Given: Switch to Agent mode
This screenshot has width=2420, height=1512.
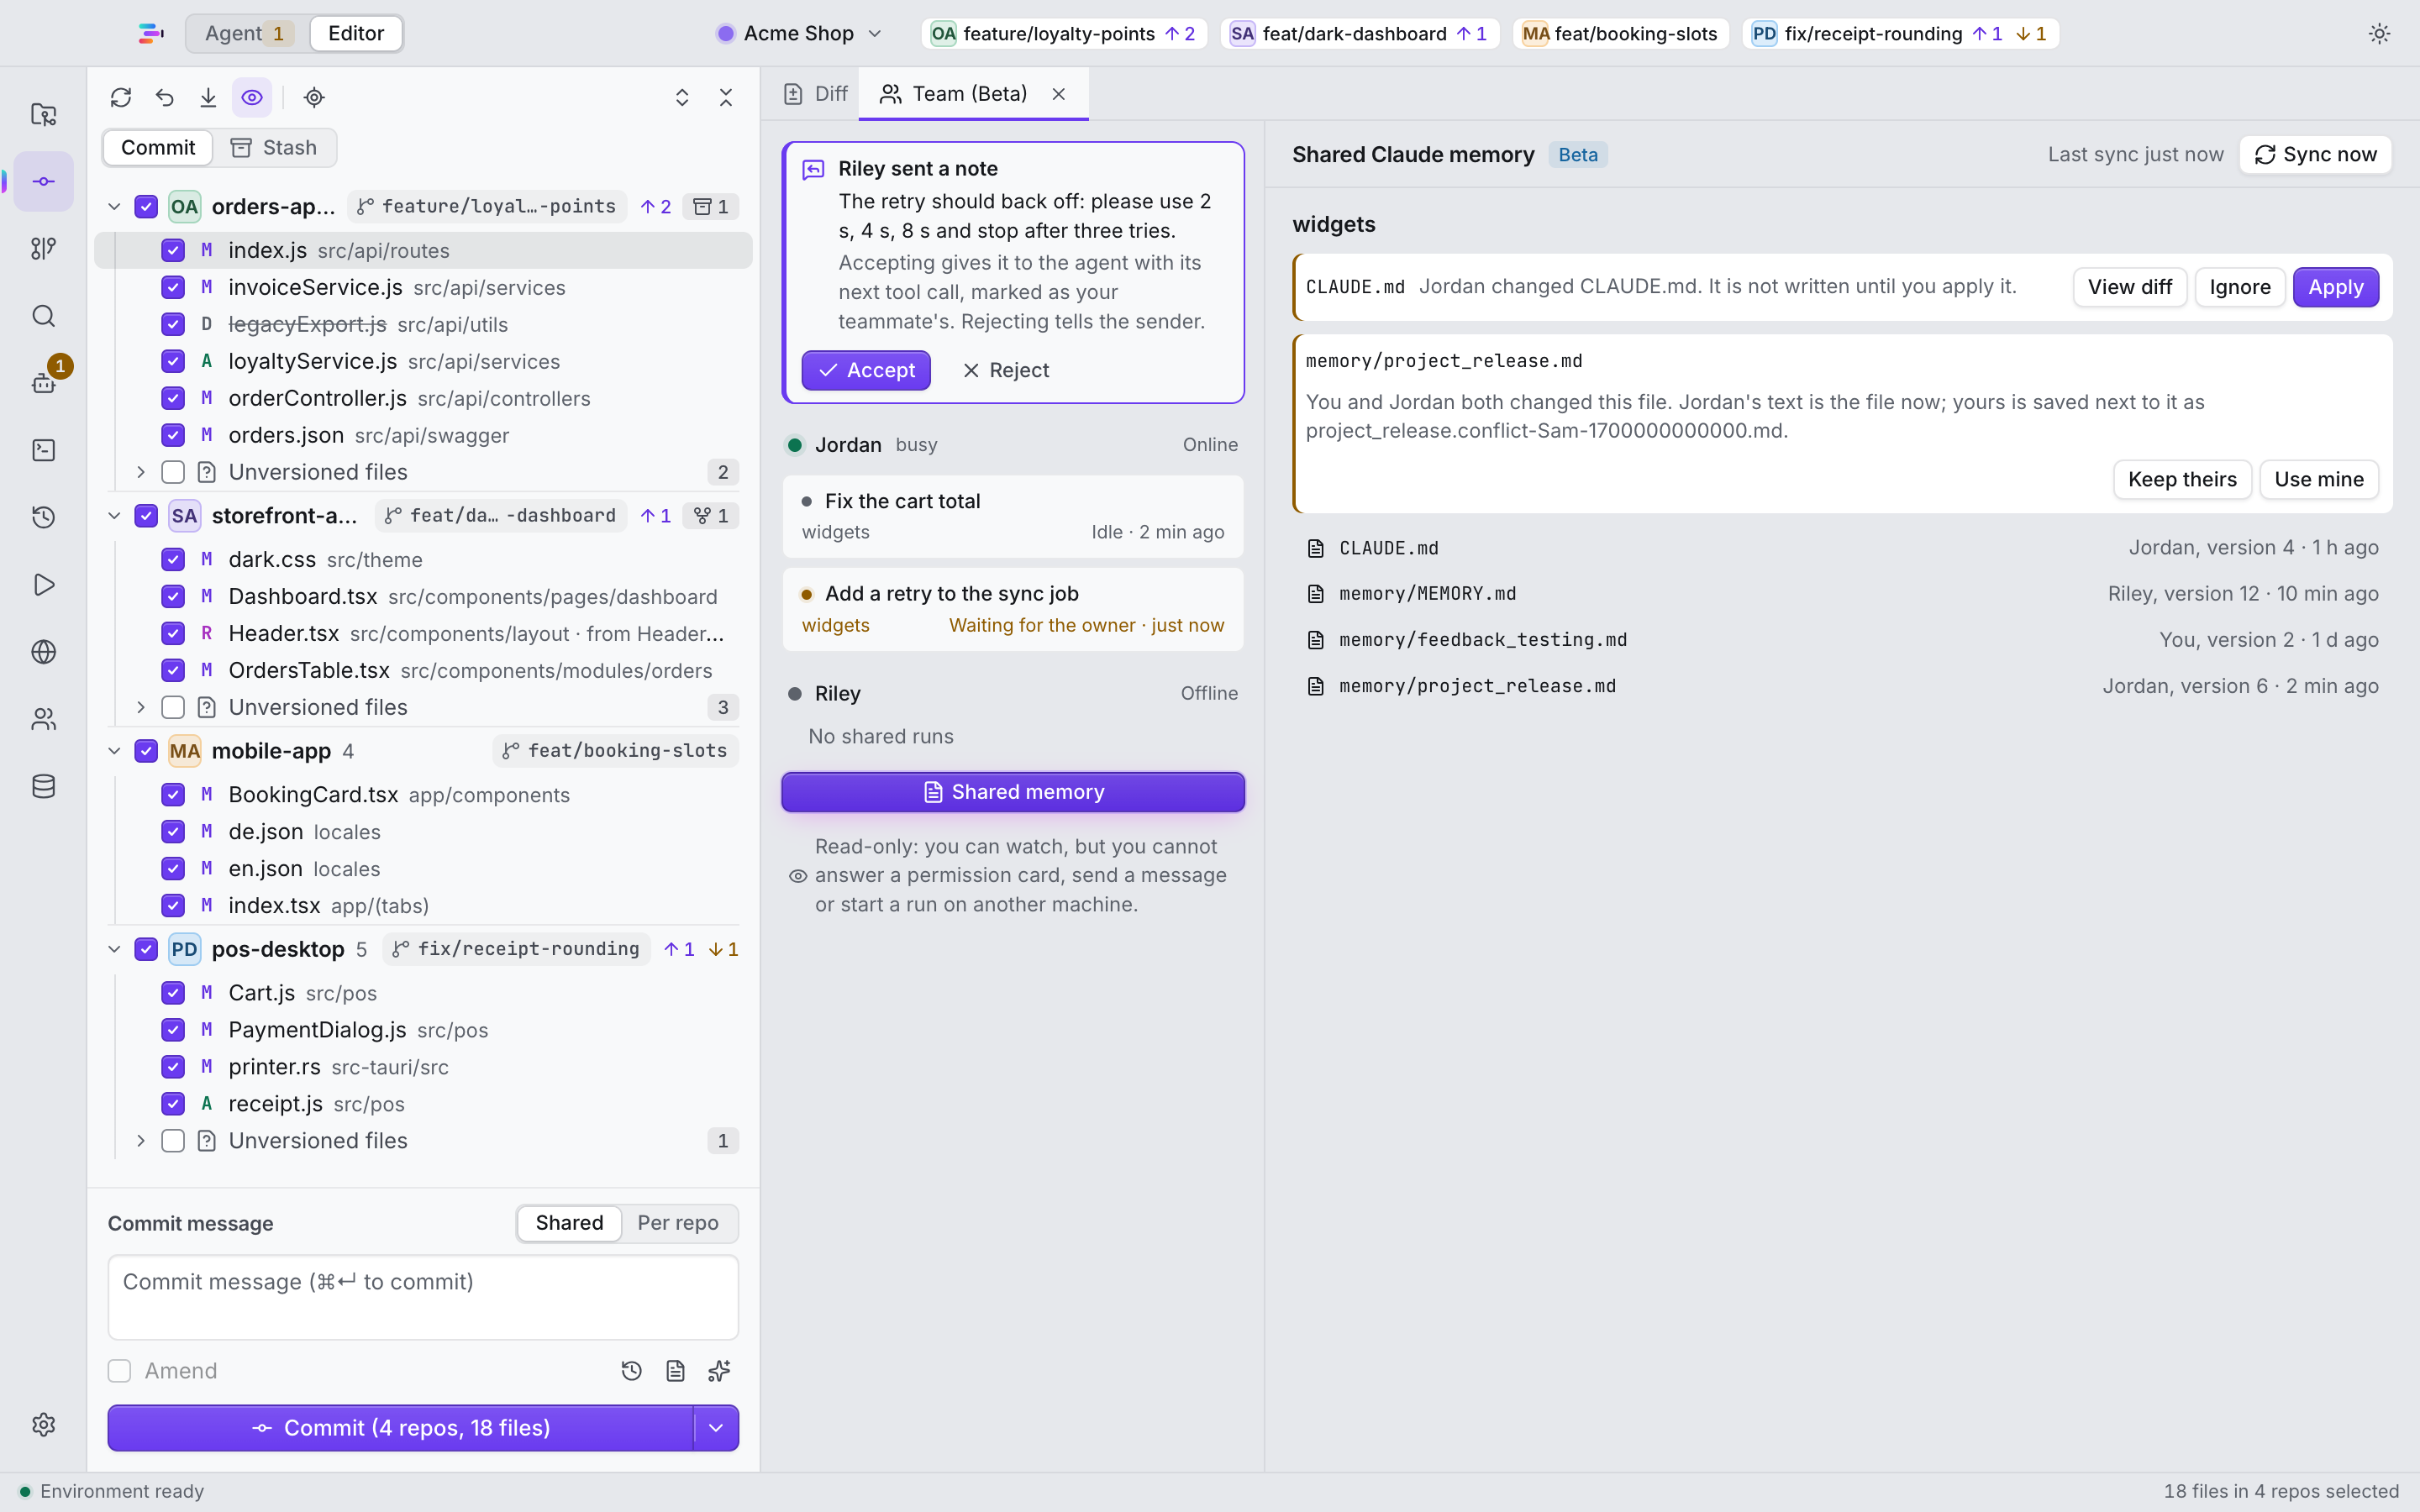Looking at the screenshot, I should pos(247,33).
